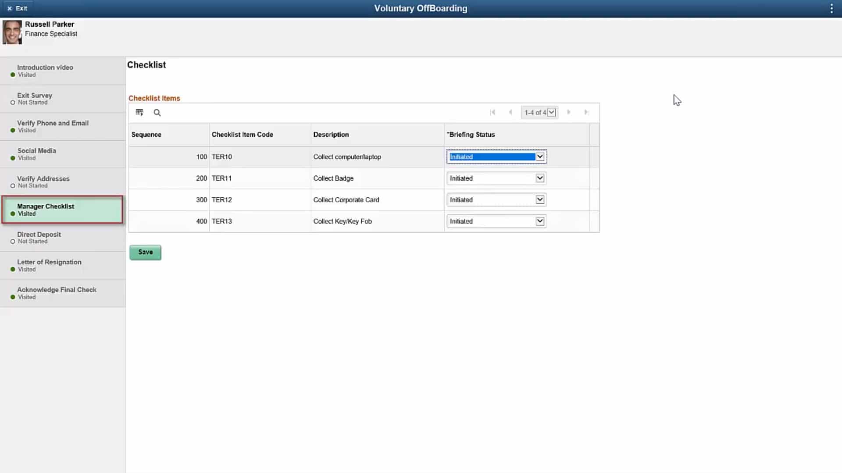Viewport: 842px width, 473px height.
Task: Open the Briefing Status dropdown for Collect Badge
Action: coord(540,178)
